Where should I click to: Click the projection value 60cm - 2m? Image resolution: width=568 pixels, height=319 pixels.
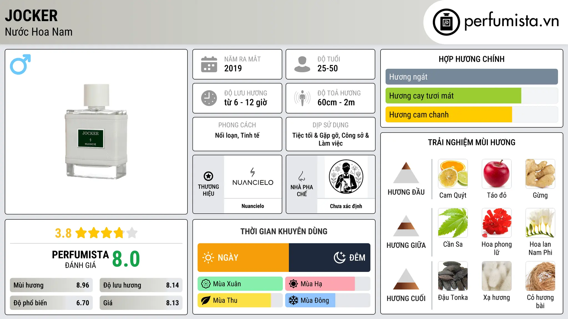[336, 102]
